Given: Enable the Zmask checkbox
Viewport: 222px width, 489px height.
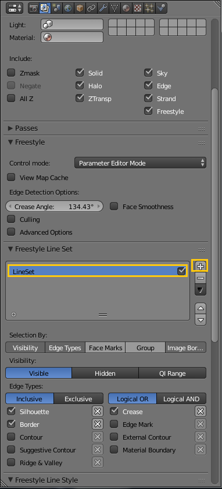Looking at the screenshot, I should [x=11, y=73].
